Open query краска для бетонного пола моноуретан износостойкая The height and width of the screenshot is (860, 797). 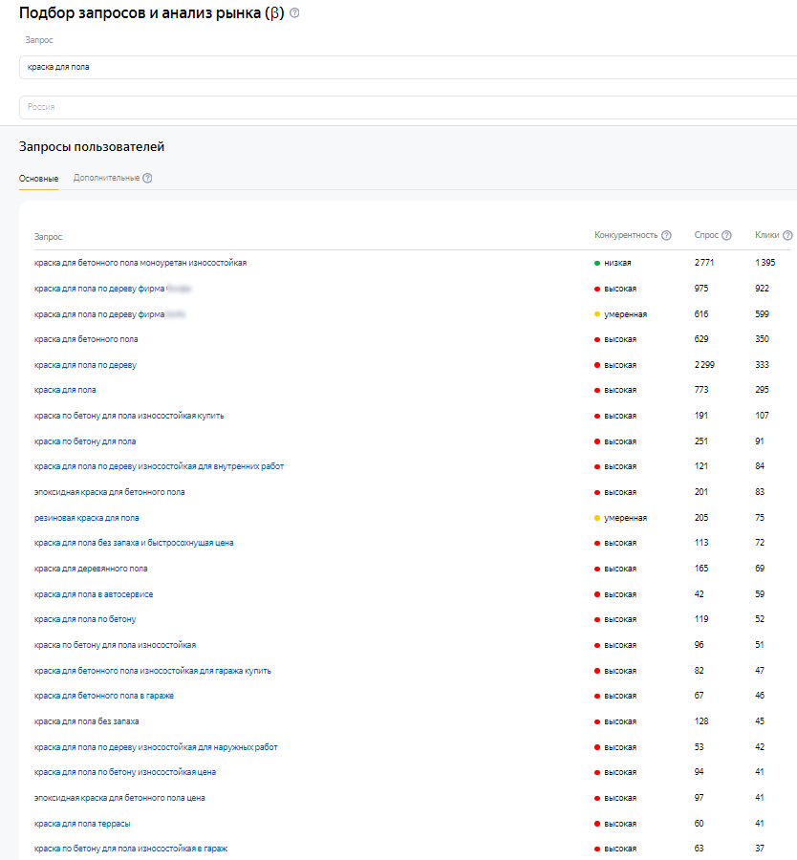[x=140, y=263]
